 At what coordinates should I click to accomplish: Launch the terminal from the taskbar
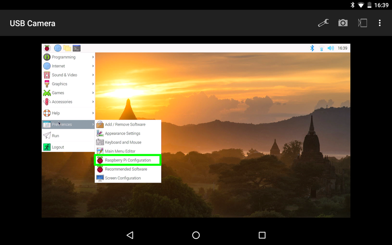tap(76, 48)
